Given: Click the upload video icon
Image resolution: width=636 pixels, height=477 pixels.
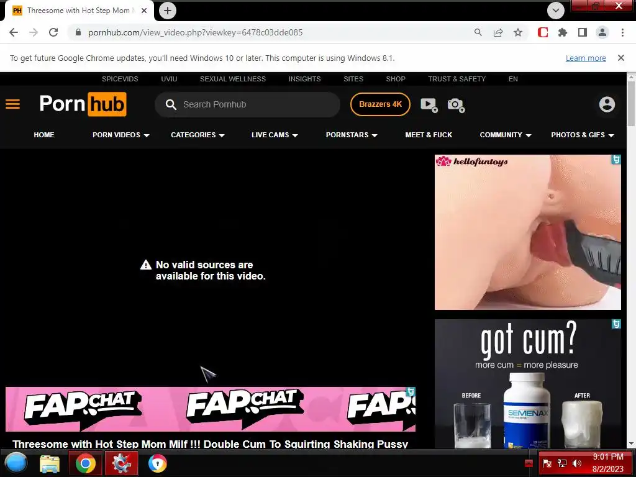Looking at the screenshot, I should (429, 104).
